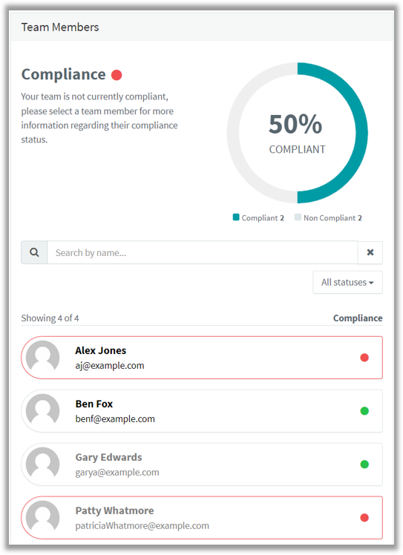Click the magnifying glass search icon

click(x=34, y=252)
